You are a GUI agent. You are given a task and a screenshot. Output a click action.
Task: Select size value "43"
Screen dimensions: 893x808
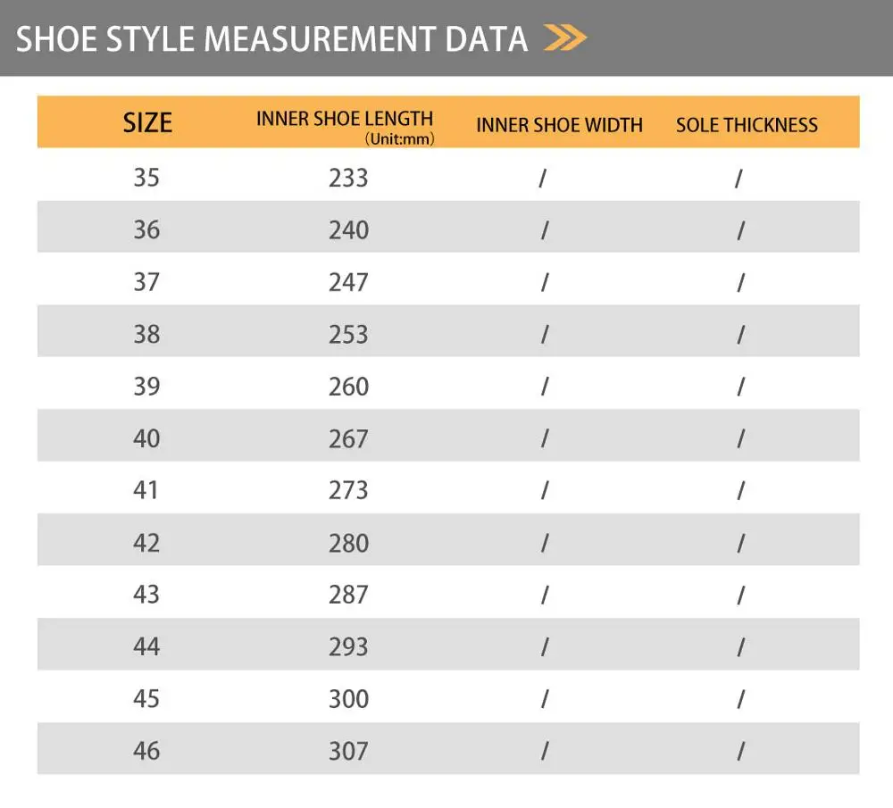tap(146, 595)
